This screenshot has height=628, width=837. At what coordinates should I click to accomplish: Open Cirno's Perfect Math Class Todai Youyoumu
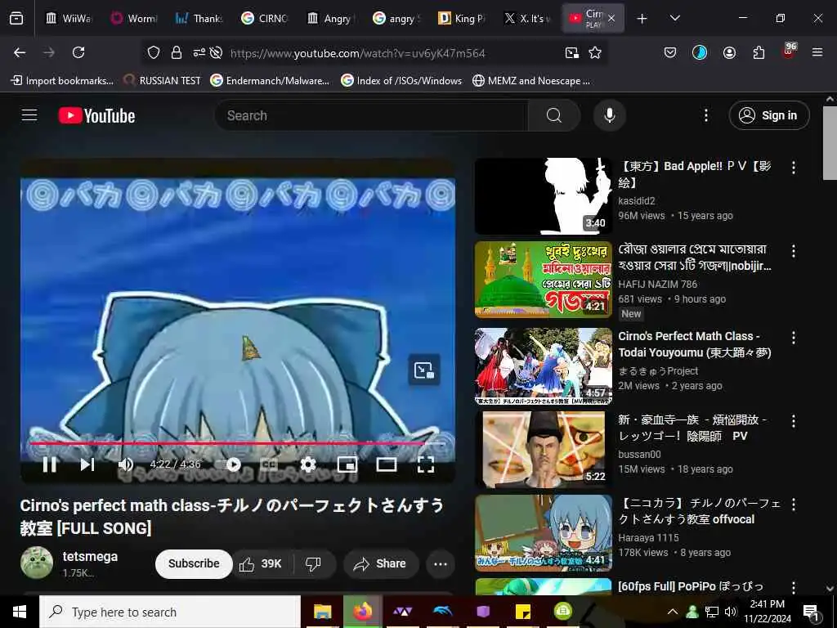pos(695,344)
